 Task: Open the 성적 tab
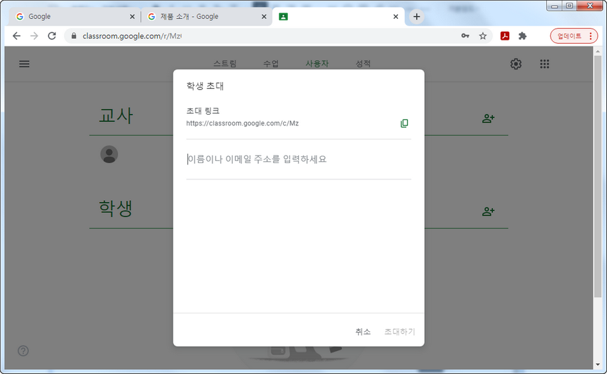pyautogui.click(x=363, y=64)
